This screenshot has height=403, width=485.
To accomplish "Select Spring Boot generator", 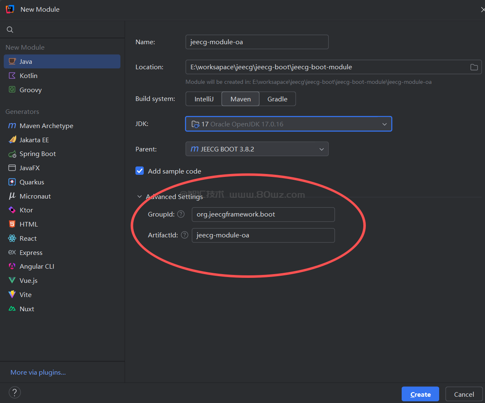I will 62,154.
